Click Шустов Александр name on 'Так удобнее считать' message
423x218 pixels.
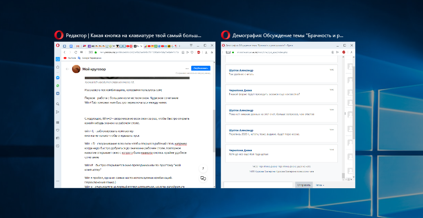click(241, 71)
